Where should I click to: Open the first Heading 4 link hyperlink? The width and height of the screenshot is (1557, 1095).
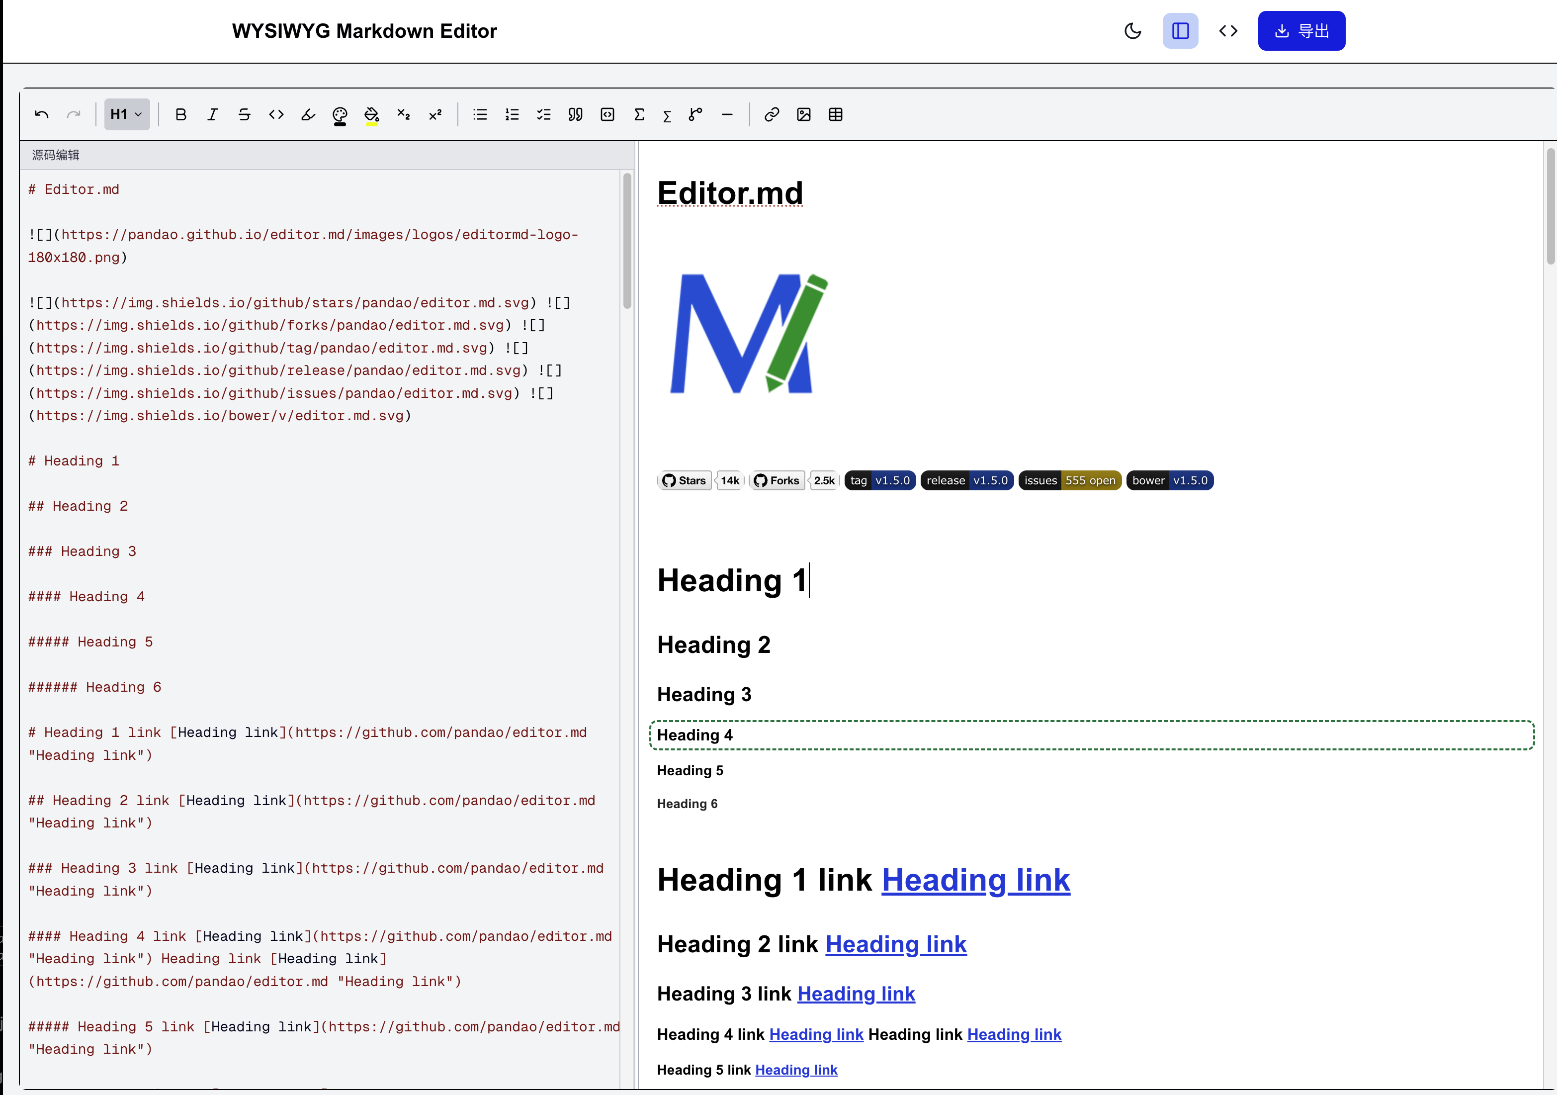[x=816, y=1035]
